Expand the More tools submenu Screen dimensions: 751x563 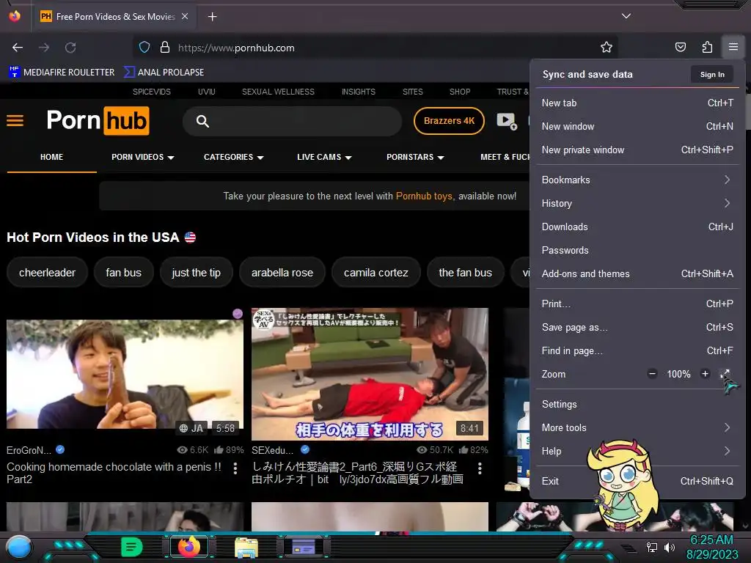coord(637,427)
